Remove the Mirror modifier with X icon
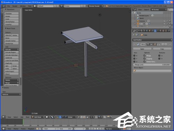The image size is (174, 131). pos(170,44)
